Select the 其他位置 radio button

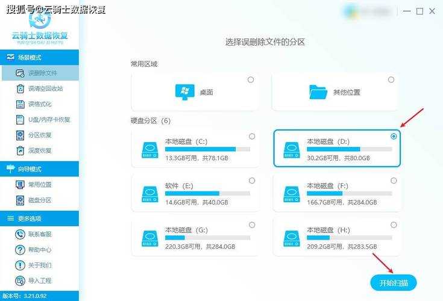click(x=391, y=79)
